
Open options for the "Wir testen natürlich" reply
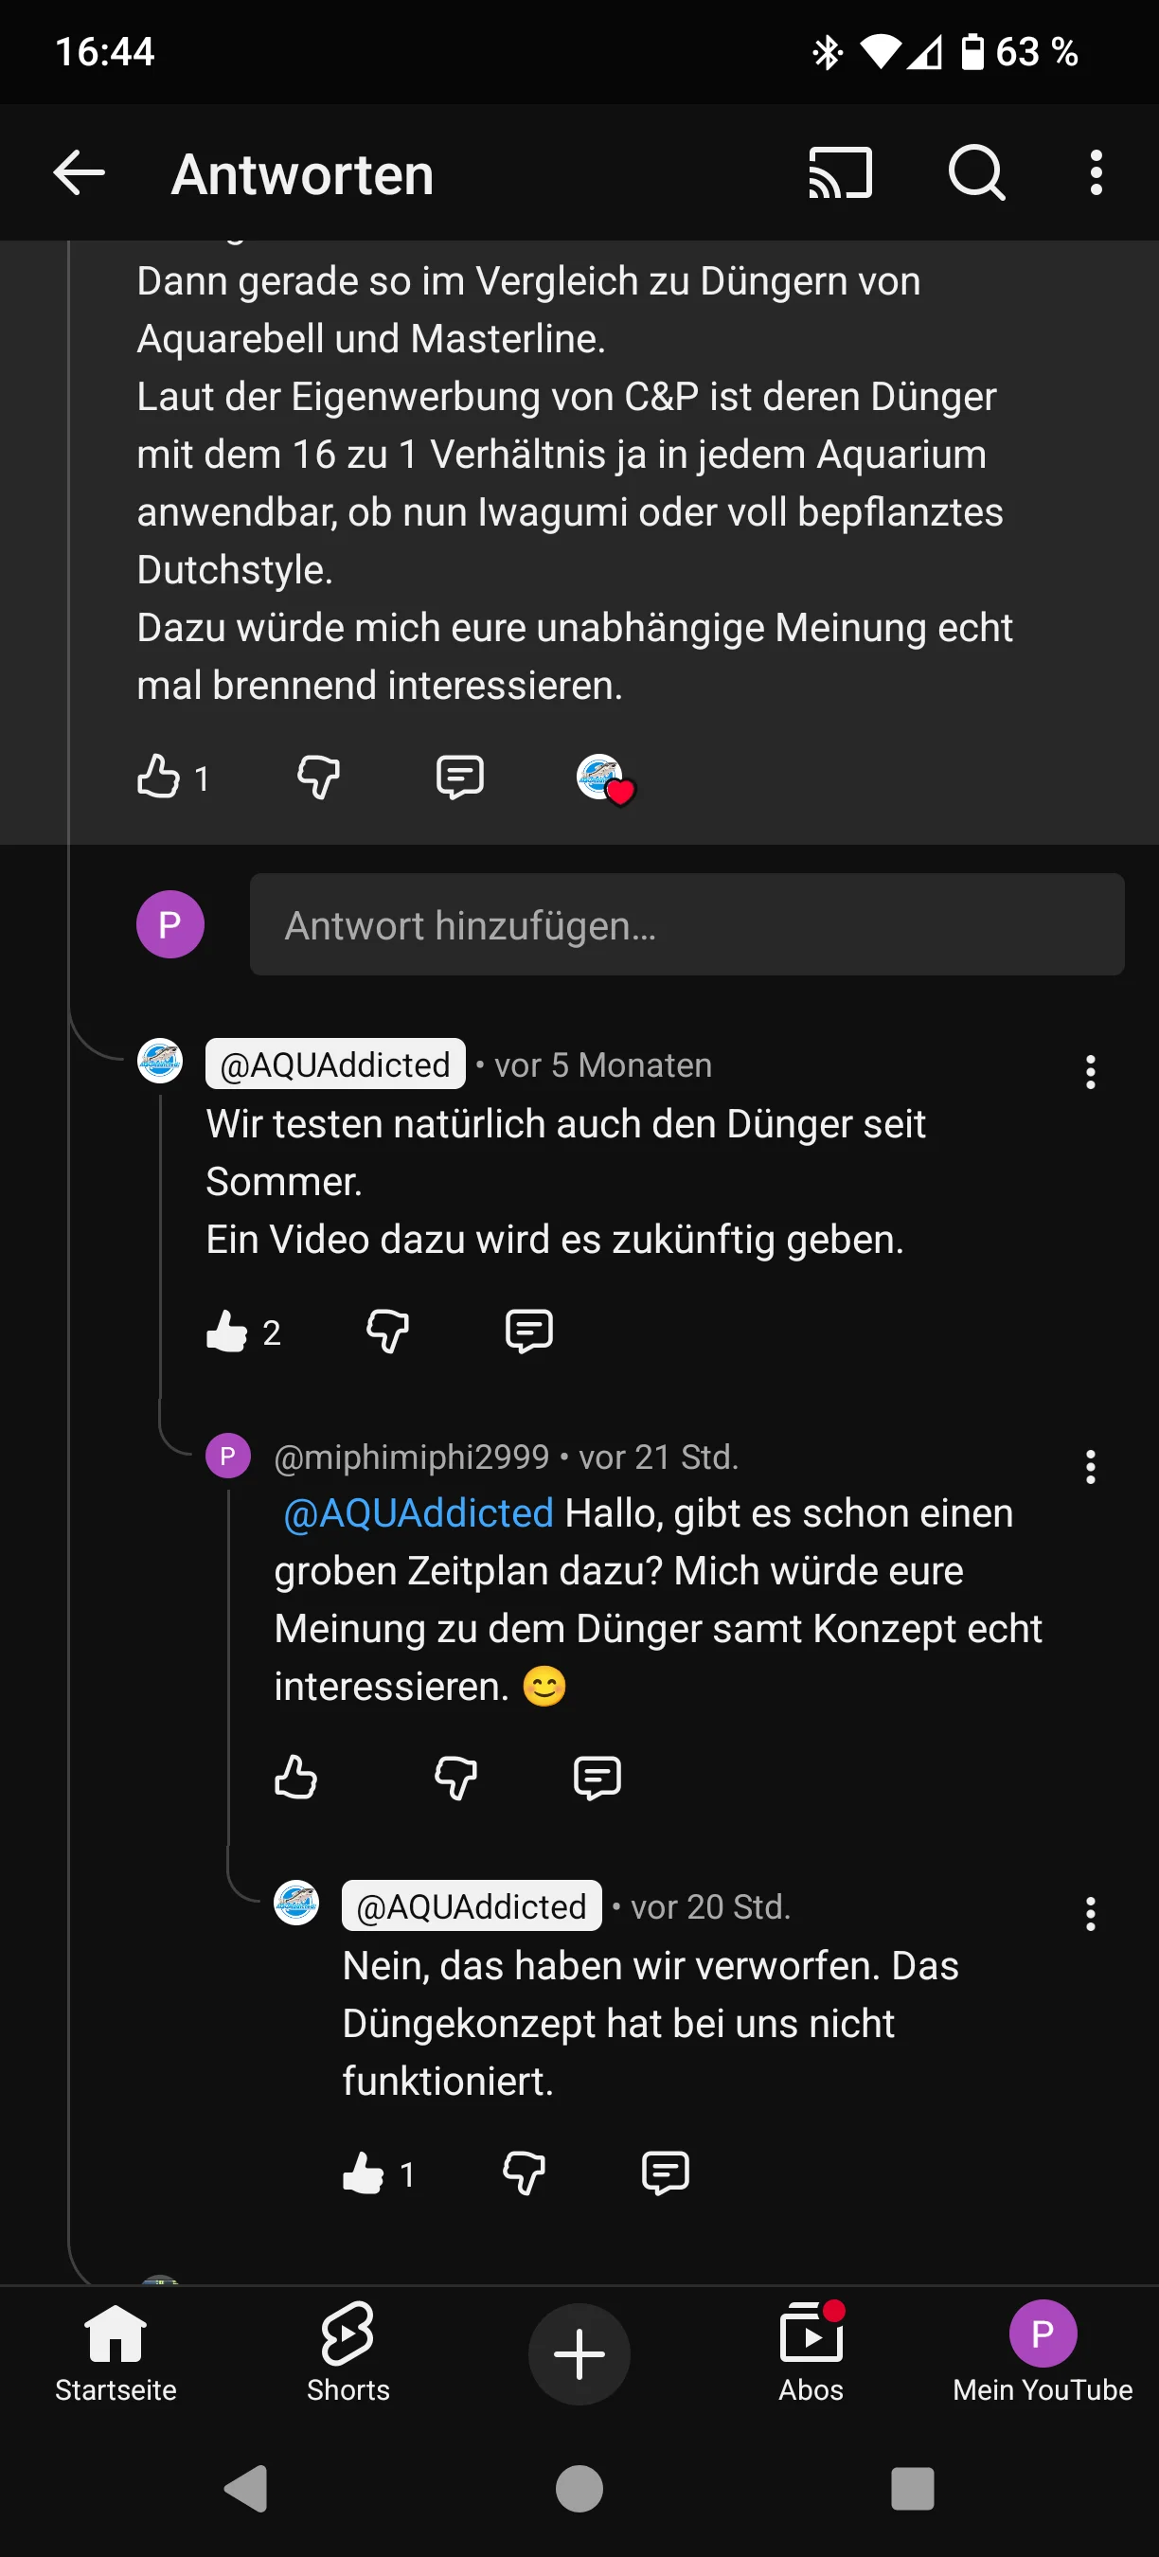tap(1090, 1072)
